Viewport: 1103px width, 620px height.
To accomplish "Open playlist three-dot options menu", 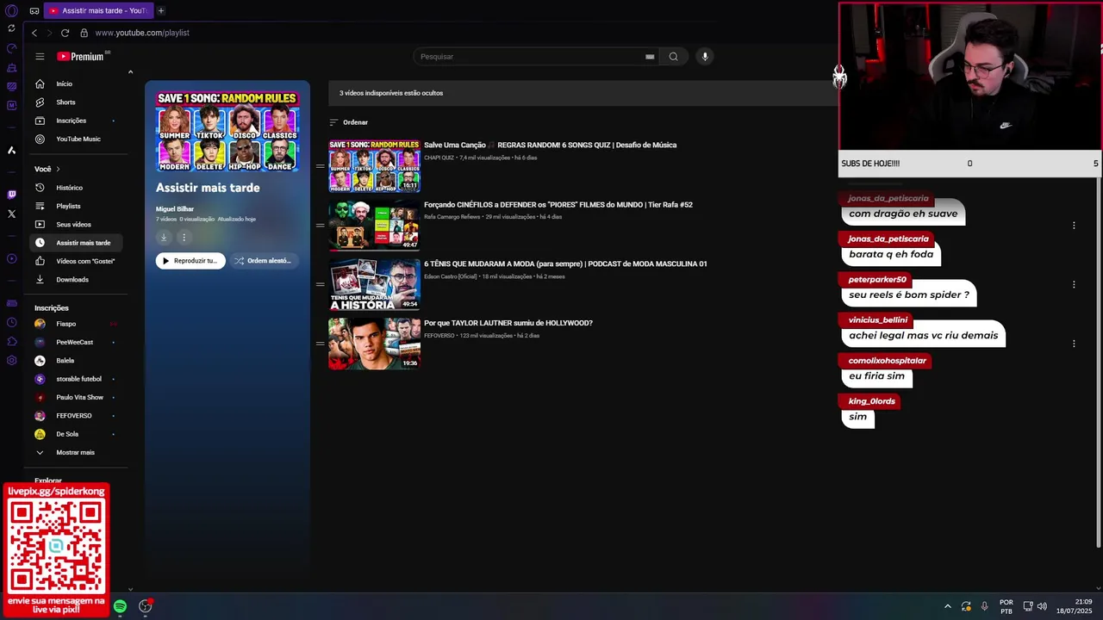I will 184,237.
